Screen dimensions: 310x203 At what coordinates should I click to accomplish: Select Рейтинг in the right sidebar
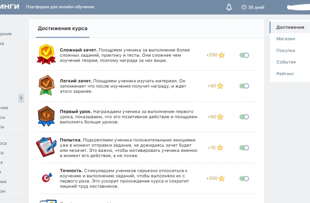(x=285, y=74)
